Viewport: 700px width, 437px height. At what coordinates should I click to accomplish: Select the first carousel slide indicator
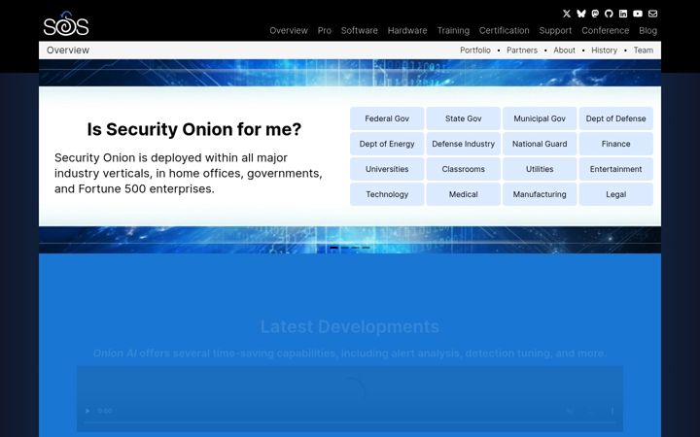click(x=333, y=248)
